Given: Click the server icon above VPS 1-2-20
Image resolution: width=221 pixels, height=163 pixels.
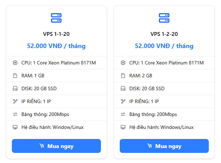Looking at the screenshot, I should point(164,18).
